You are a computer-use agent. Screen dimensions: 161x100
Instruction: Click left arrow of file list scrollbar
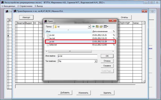pos(47,51)
